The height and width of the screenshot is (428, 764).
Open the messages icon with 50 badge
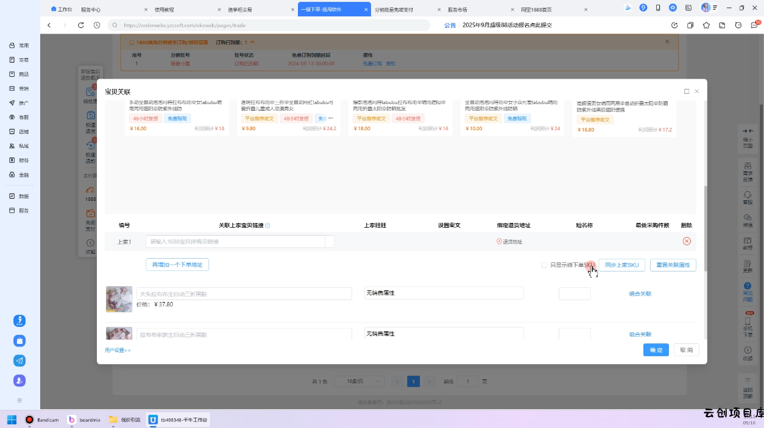coord(754,25)
